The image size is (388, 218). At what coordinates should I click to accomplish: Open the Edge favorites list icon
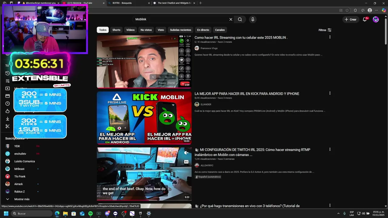click(x=363, y=10)
